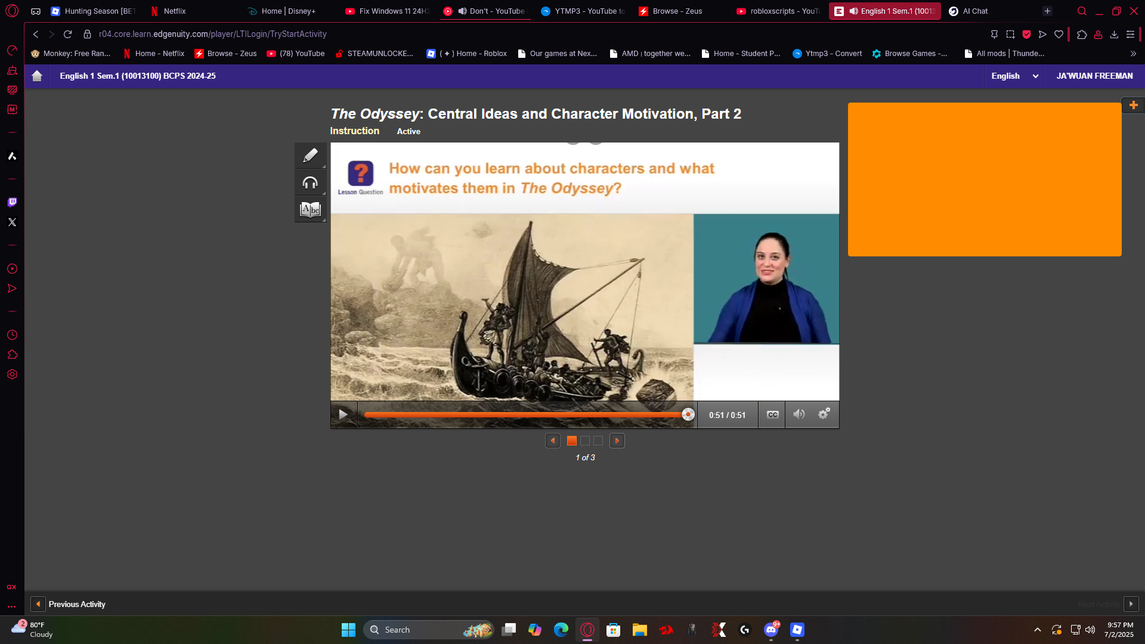This screenshot has width=1145, height=644.
Task: Open the weather widget 80°F Cloudy
Action: 33,629
